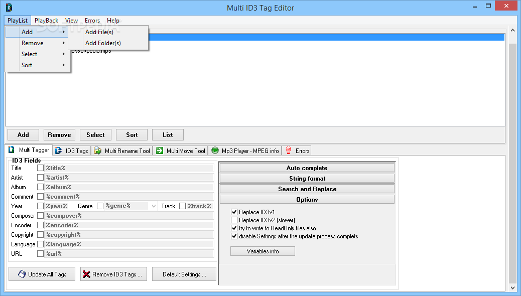
Task: Expand the Auto complete section
Action: (x=307, y=168)
